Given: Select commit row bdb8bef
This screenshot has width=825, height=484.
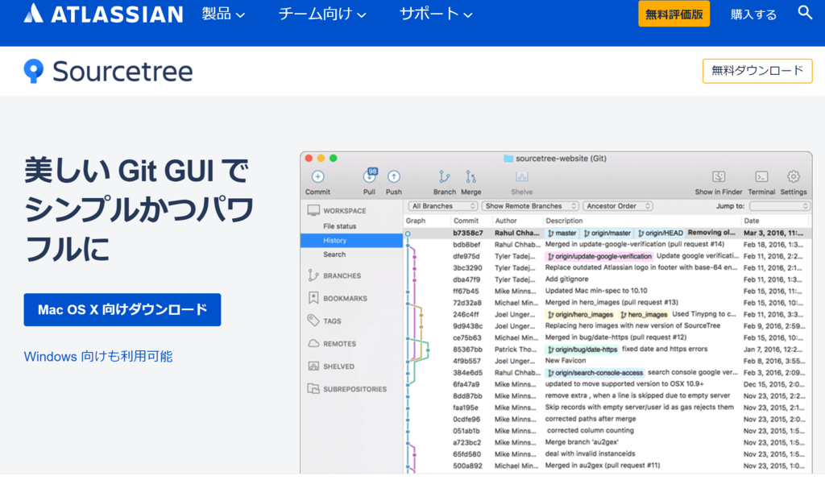Looking at the screenshot, I should (x=607, y=245).
